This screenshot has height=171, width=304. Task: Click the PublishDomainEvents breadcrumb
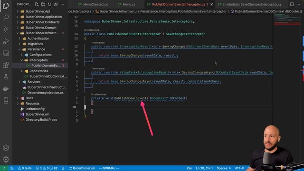point(266,11)
